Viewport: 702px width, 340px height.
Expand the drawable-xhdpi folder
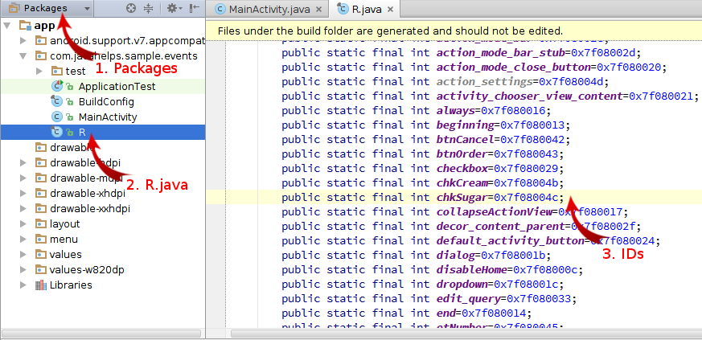pos(23,193)
